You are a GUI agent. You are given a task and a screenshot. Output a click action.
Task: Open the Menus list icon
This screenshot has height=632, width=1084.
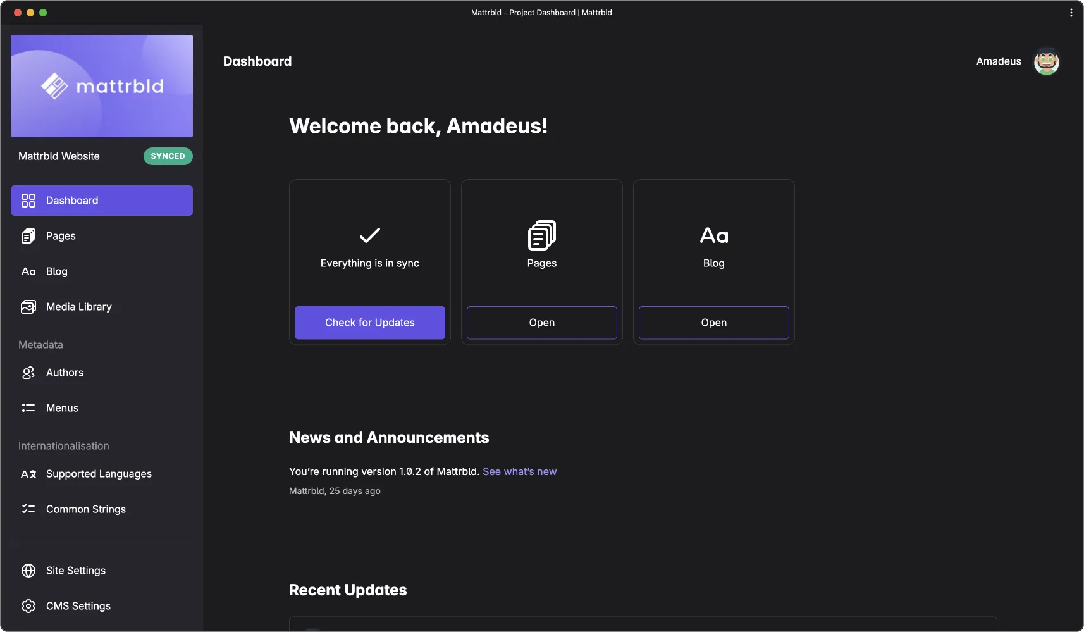[28, 408]
